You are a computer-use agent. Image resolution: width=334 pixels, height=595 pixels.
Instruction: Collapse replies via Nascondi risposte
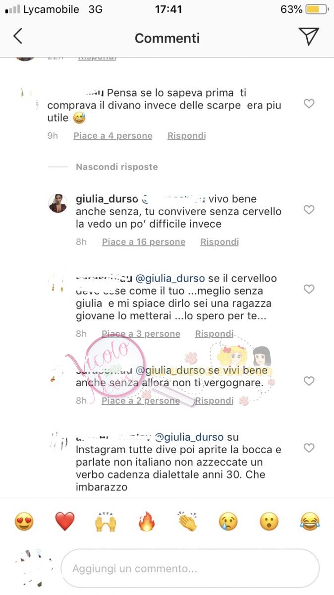(x=117, y=167)
